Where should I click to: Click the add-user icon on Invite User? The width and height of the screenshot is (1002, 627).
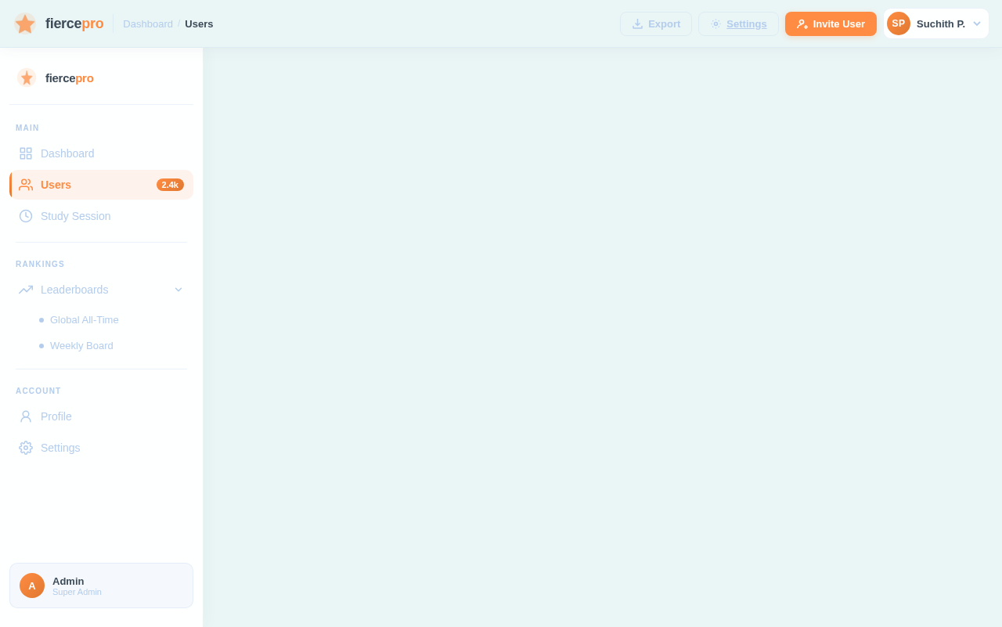click(x=802, y=23)
